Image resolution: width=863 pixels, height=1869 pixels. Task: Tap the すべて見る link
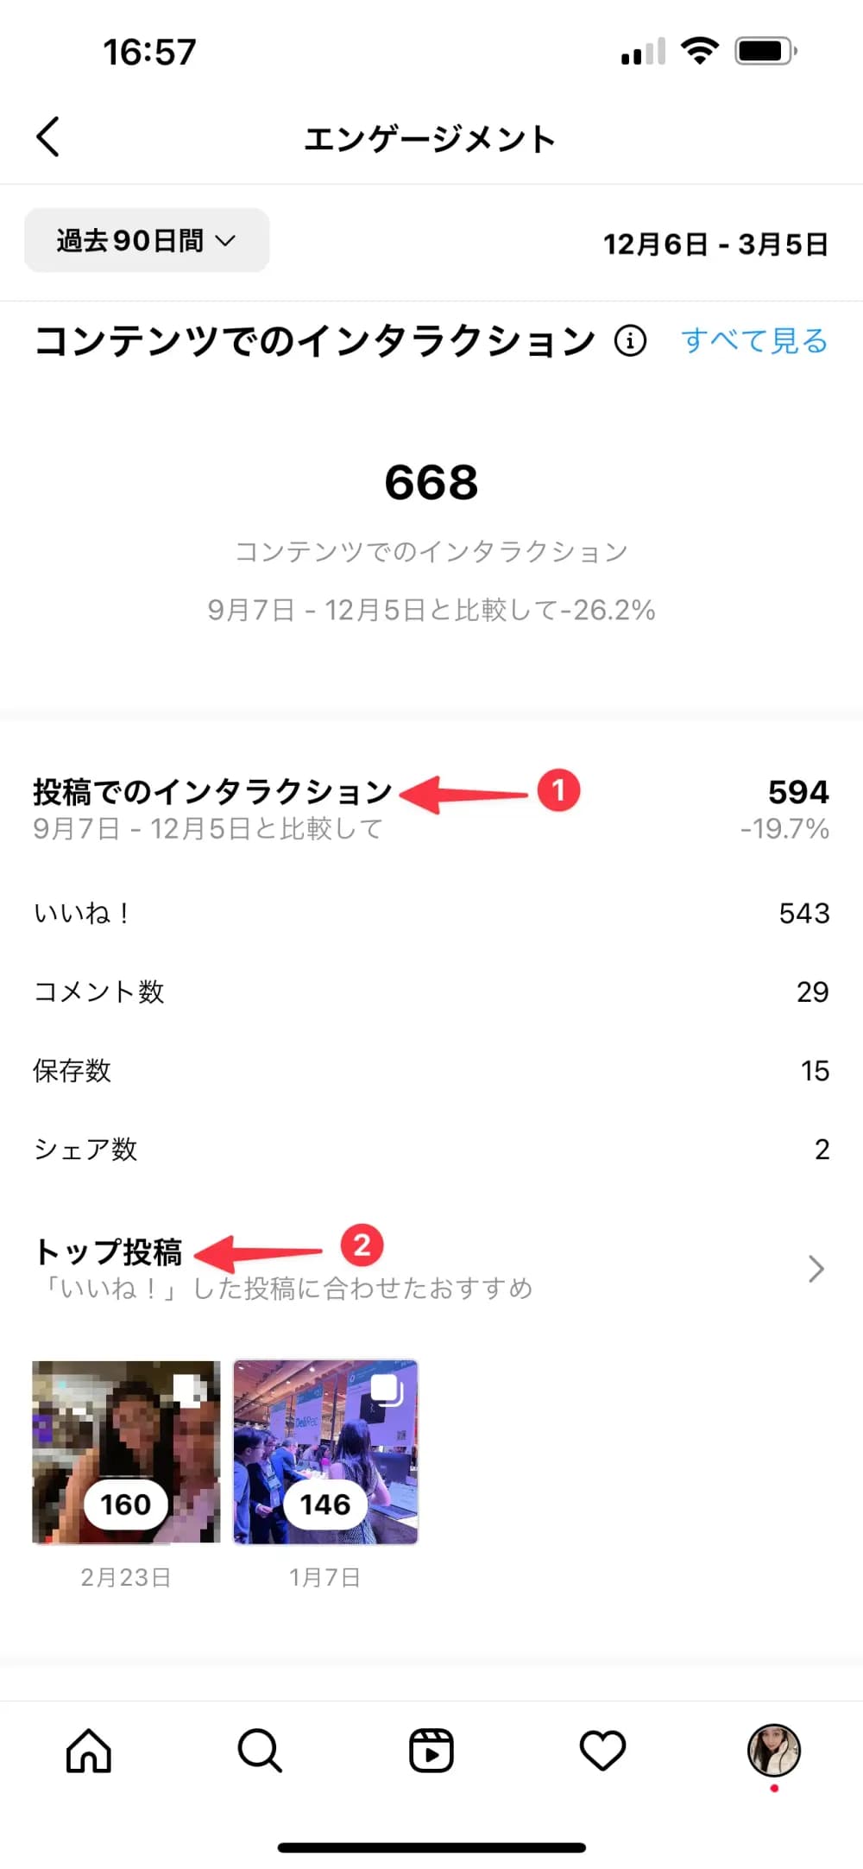click(x=754, y=341)
